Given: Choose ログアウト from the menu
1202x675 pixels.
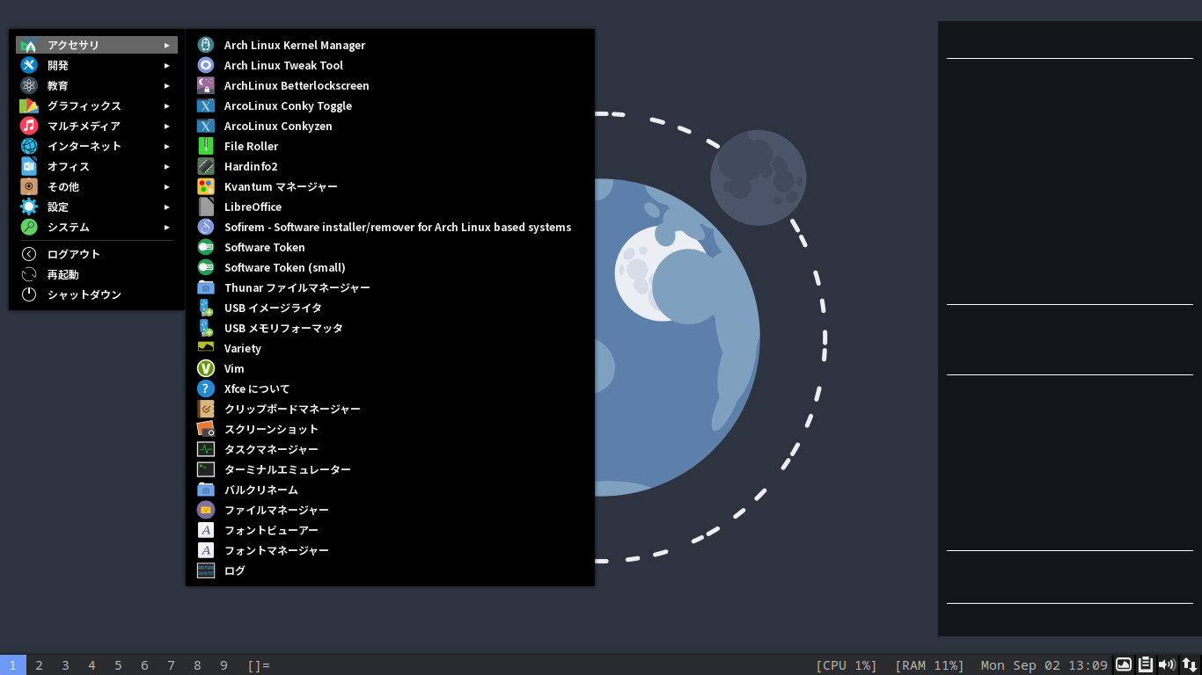Looking at the screenshot, I should pyautogui.click(x=97, y=254).
